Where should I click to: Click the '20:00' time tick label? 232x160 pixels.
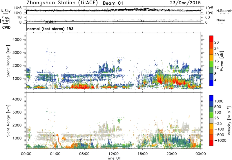click(x=171, y=154)
